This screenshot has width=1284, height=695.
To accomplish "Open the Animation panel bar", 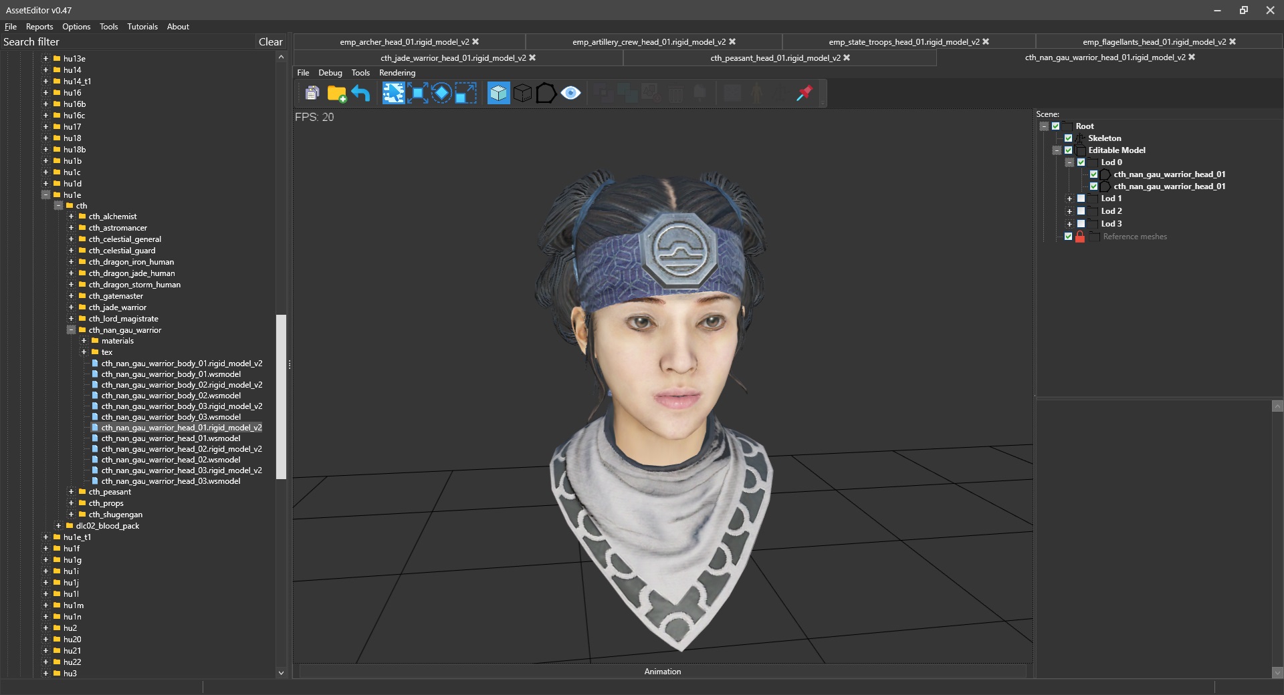I will (662, 672).
